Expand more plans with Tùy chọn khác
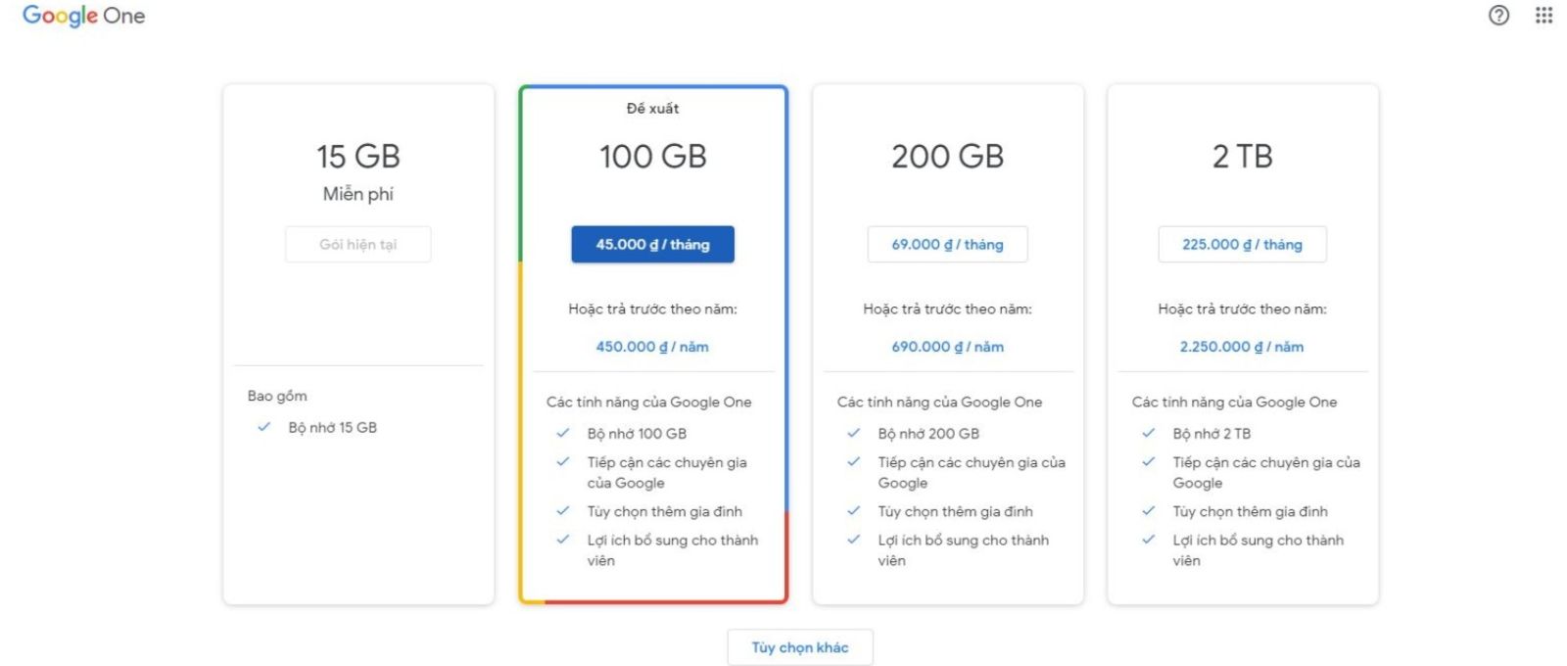 click(800, 647)
